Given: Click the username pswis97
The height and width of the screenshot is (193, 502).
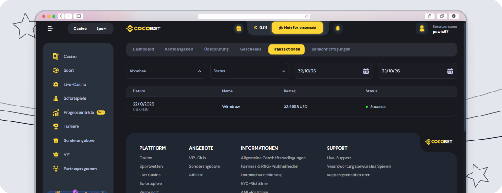Looking at the screenshot, I should pos(440,31).
